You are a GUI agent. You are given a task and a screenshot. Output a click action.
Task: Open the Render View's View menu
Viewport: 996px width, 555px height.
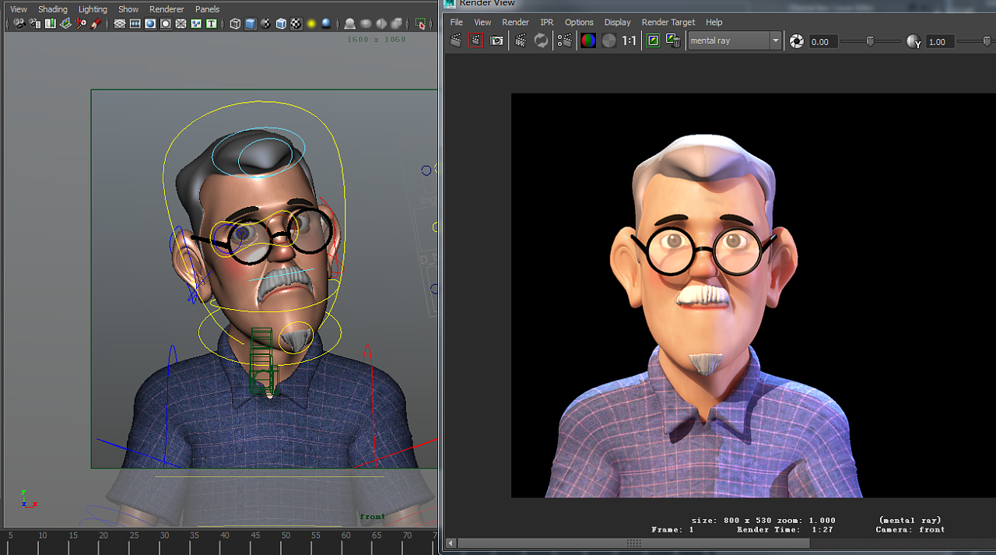482,23
